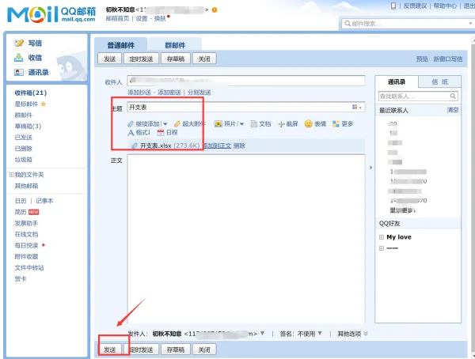Open 收件箱(21) inbox folder
Viewport: 475px width, 359px height.
(31, 93)
